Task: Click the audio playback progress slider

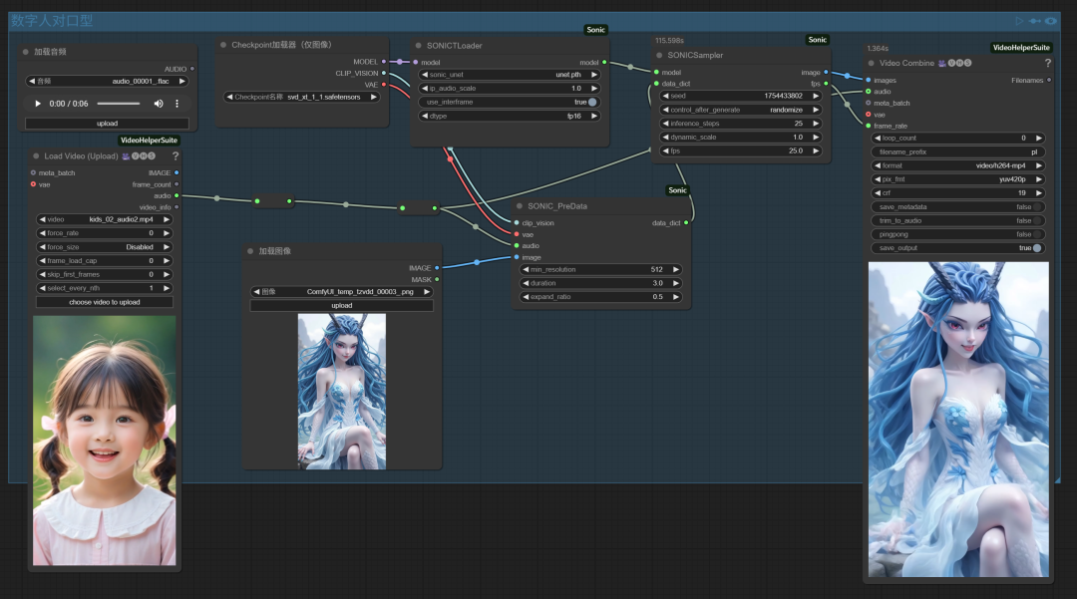Action: click(x=118, y=104)
